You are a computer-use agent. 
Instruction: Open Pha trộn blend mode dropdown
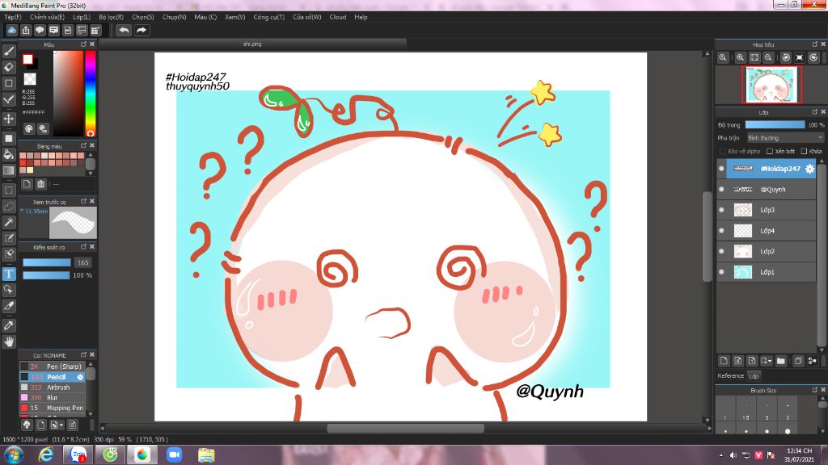[785, 137]
